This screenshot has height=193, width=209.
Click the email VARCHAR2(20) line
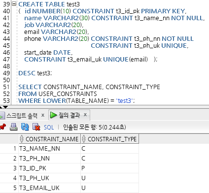[56, 32]
